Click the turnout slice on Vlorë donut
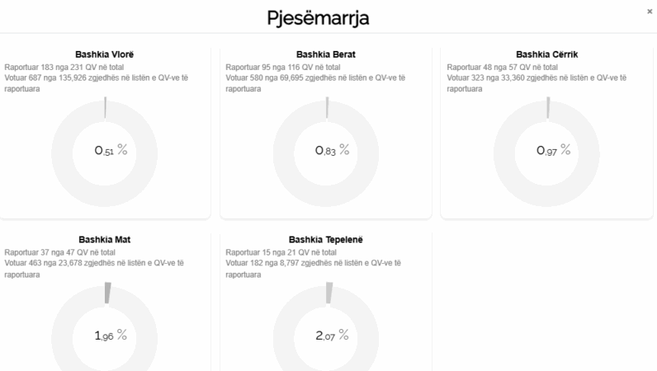This screenshot has width=657, height=371. coord(105,108)
